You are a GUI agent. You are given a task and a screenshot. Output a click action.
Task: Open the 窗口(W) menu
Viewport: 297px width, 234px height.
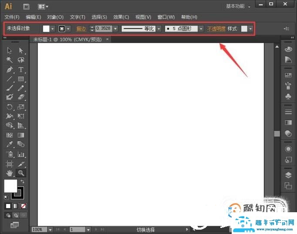166,17
